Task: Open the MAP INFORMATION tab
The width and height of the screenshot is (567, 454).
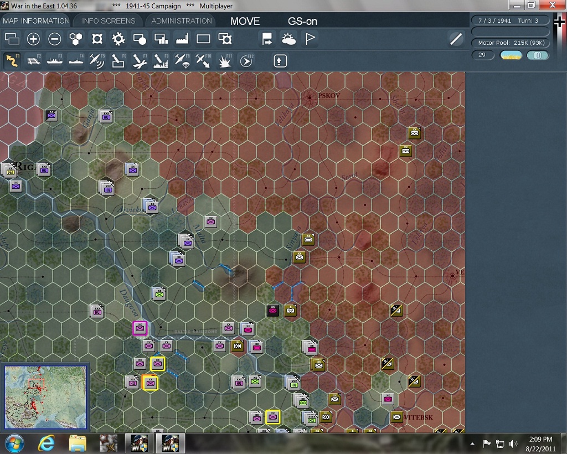Action: 36,21
